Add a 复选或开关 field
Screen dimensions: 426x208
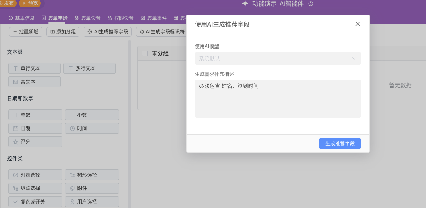tap(35, 202)
